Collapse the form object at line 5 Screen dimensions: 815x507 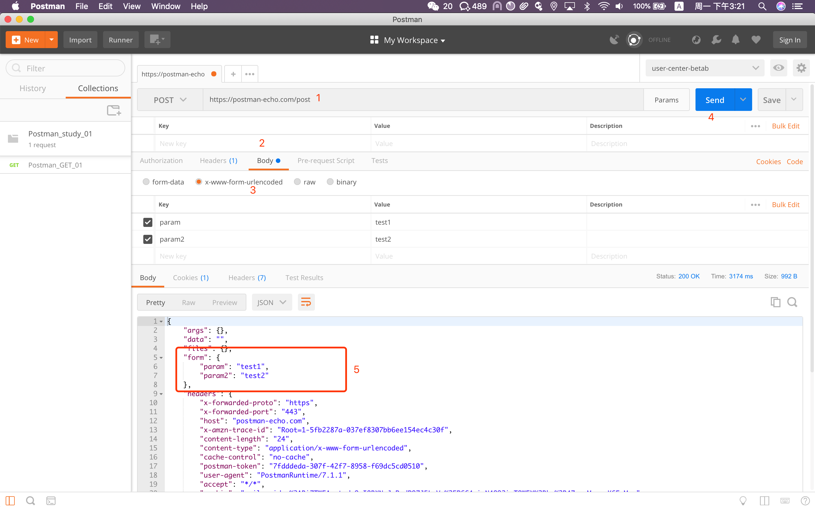161,358
